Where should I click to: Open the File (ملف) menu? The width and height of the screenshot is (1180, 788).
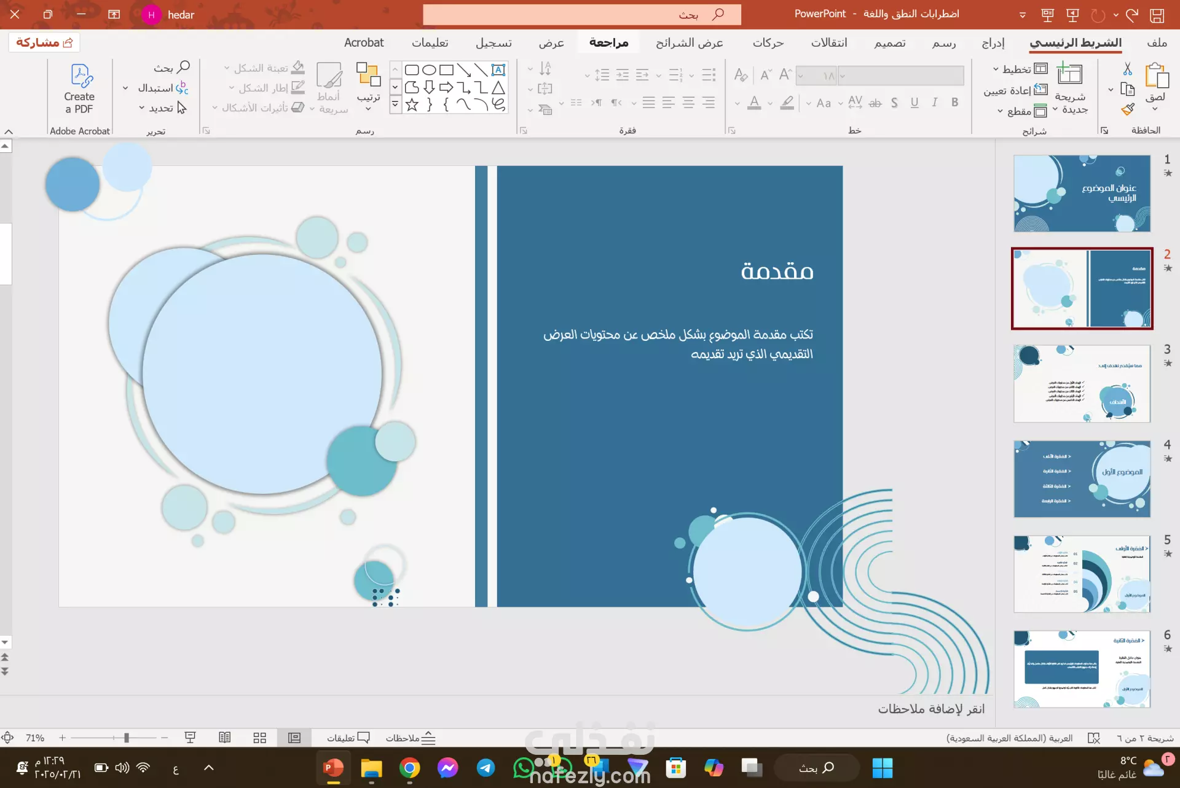[x=1157, y=42]
